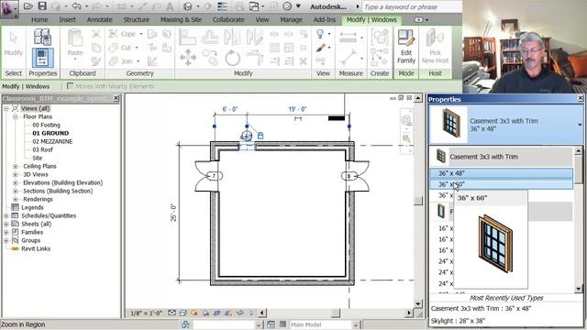Open the Main Model design options dropdown
The width and height of the screenshot is (587, 330).
tap(356, 324)
